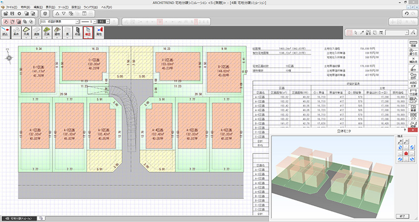This screenshot has width=419, height=222.
Task: Click the eyedropper pick icon
Action: [x=362, y=32]
